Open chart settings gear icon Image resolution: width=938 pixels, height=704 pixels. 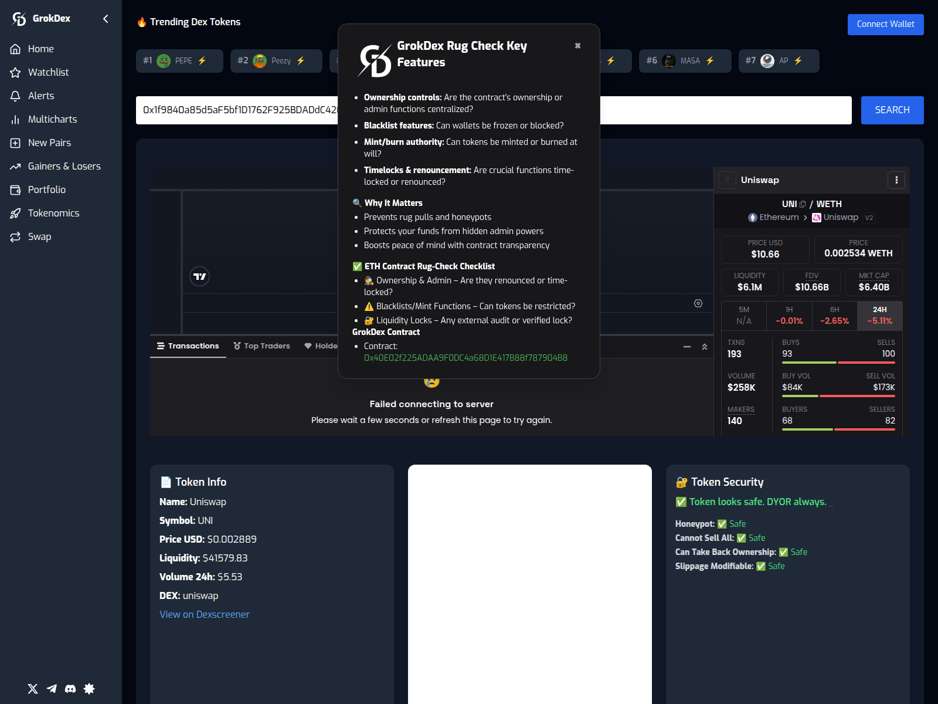698,303
